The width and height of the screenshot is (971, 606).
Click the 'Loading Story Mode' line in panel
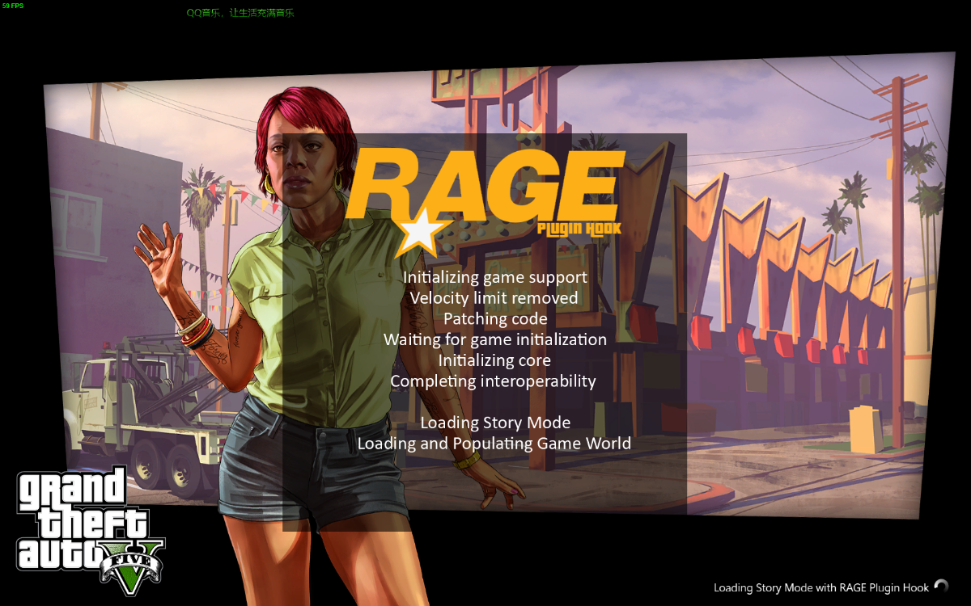[x=494, y=423]
